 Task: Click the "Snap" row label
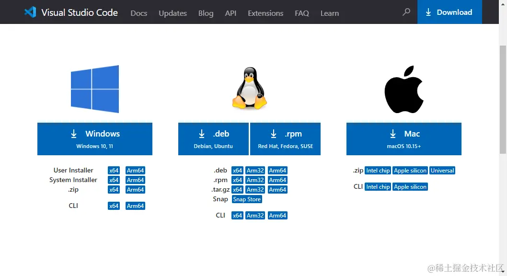coord(220,199)
